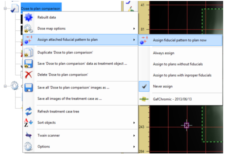Choose Assign to plans without fiducials
This screenshot has width=225, height=155.
[178, 64]
